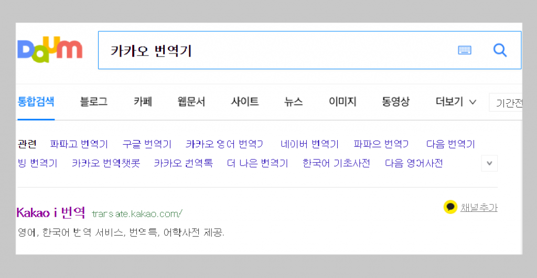The height and width of the screenshot is (278, 537).
Task: Search related term 네이버 번역기
Action: [309, 144]
